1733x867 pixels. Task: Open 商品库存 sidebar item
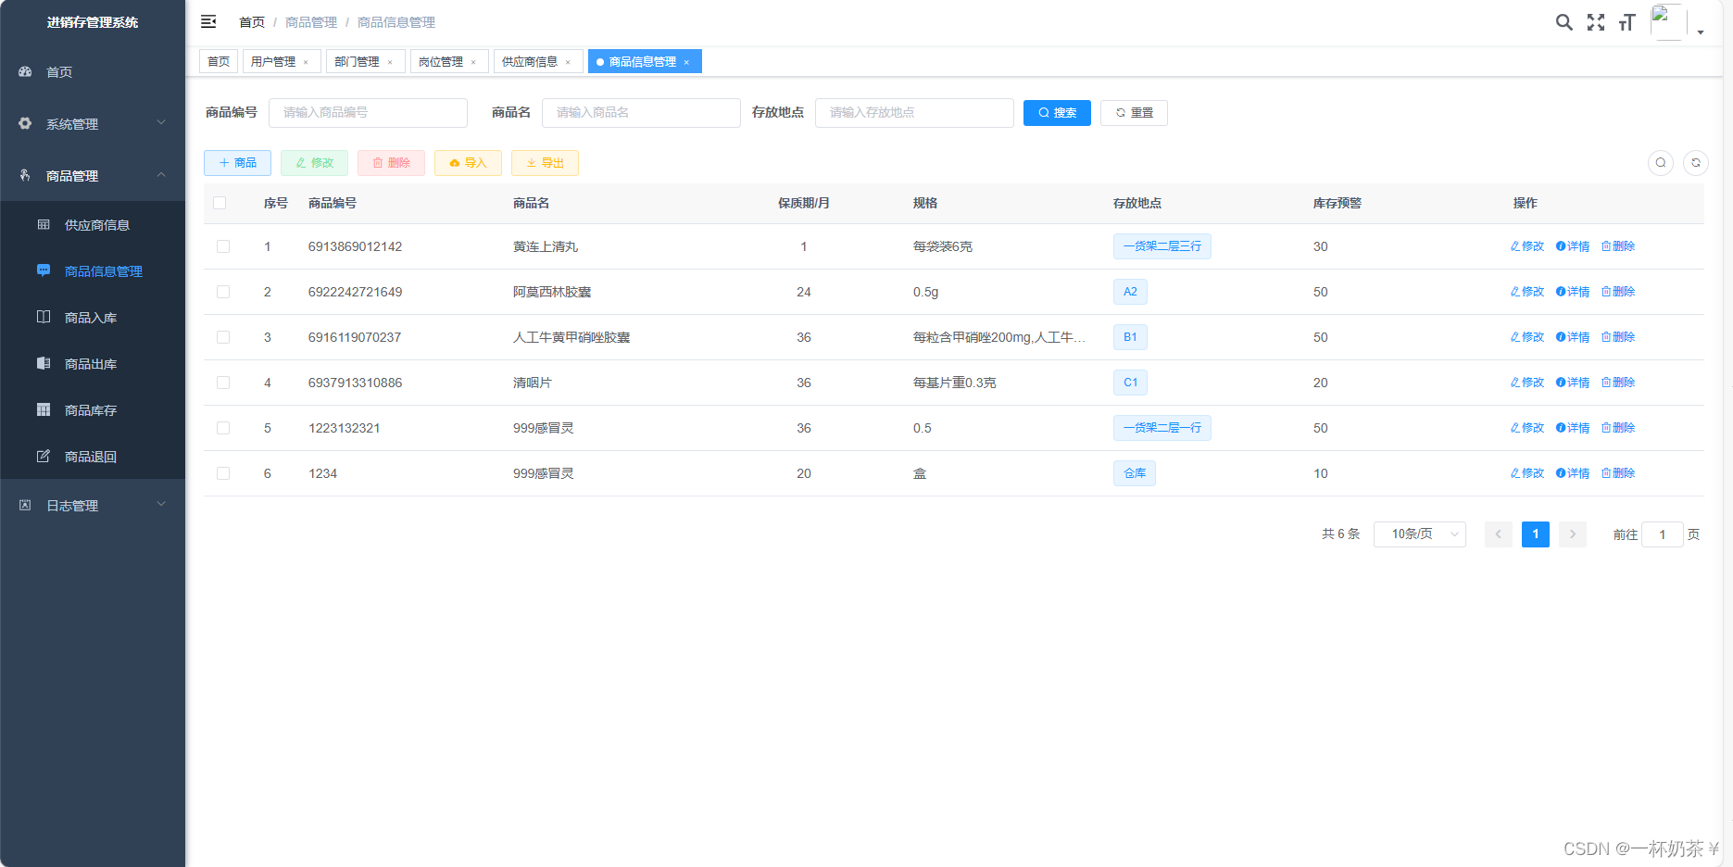[93, 410]
